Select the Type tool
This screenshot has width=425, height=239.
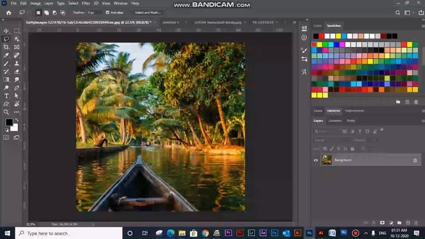click(x=6, y=96)
